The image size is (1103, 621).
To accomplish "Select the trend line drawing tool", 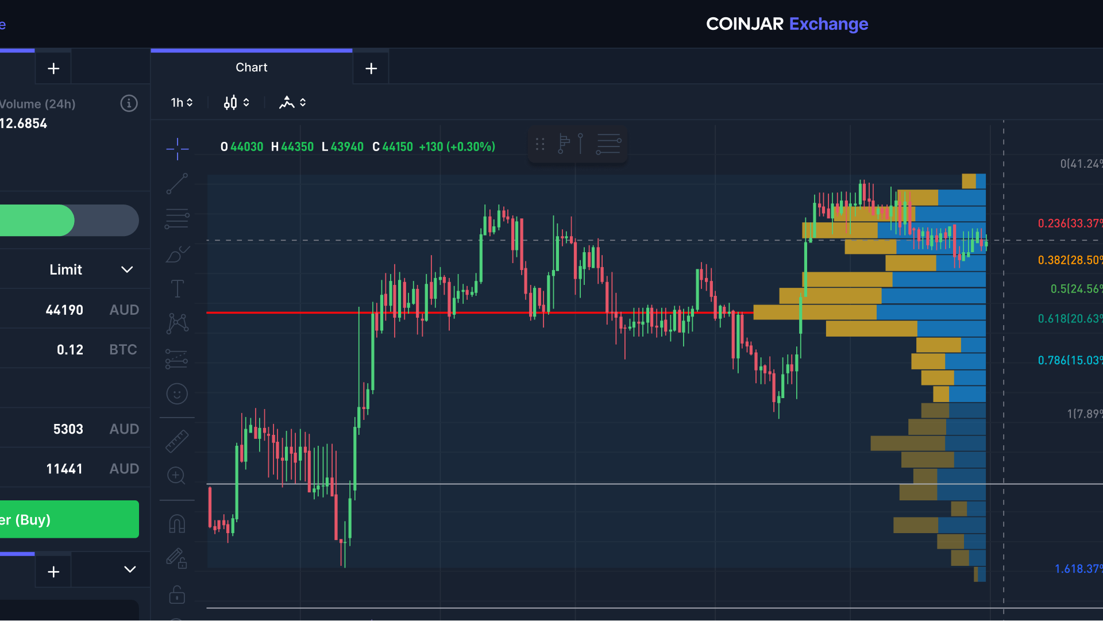I will [x=177, y=184].
